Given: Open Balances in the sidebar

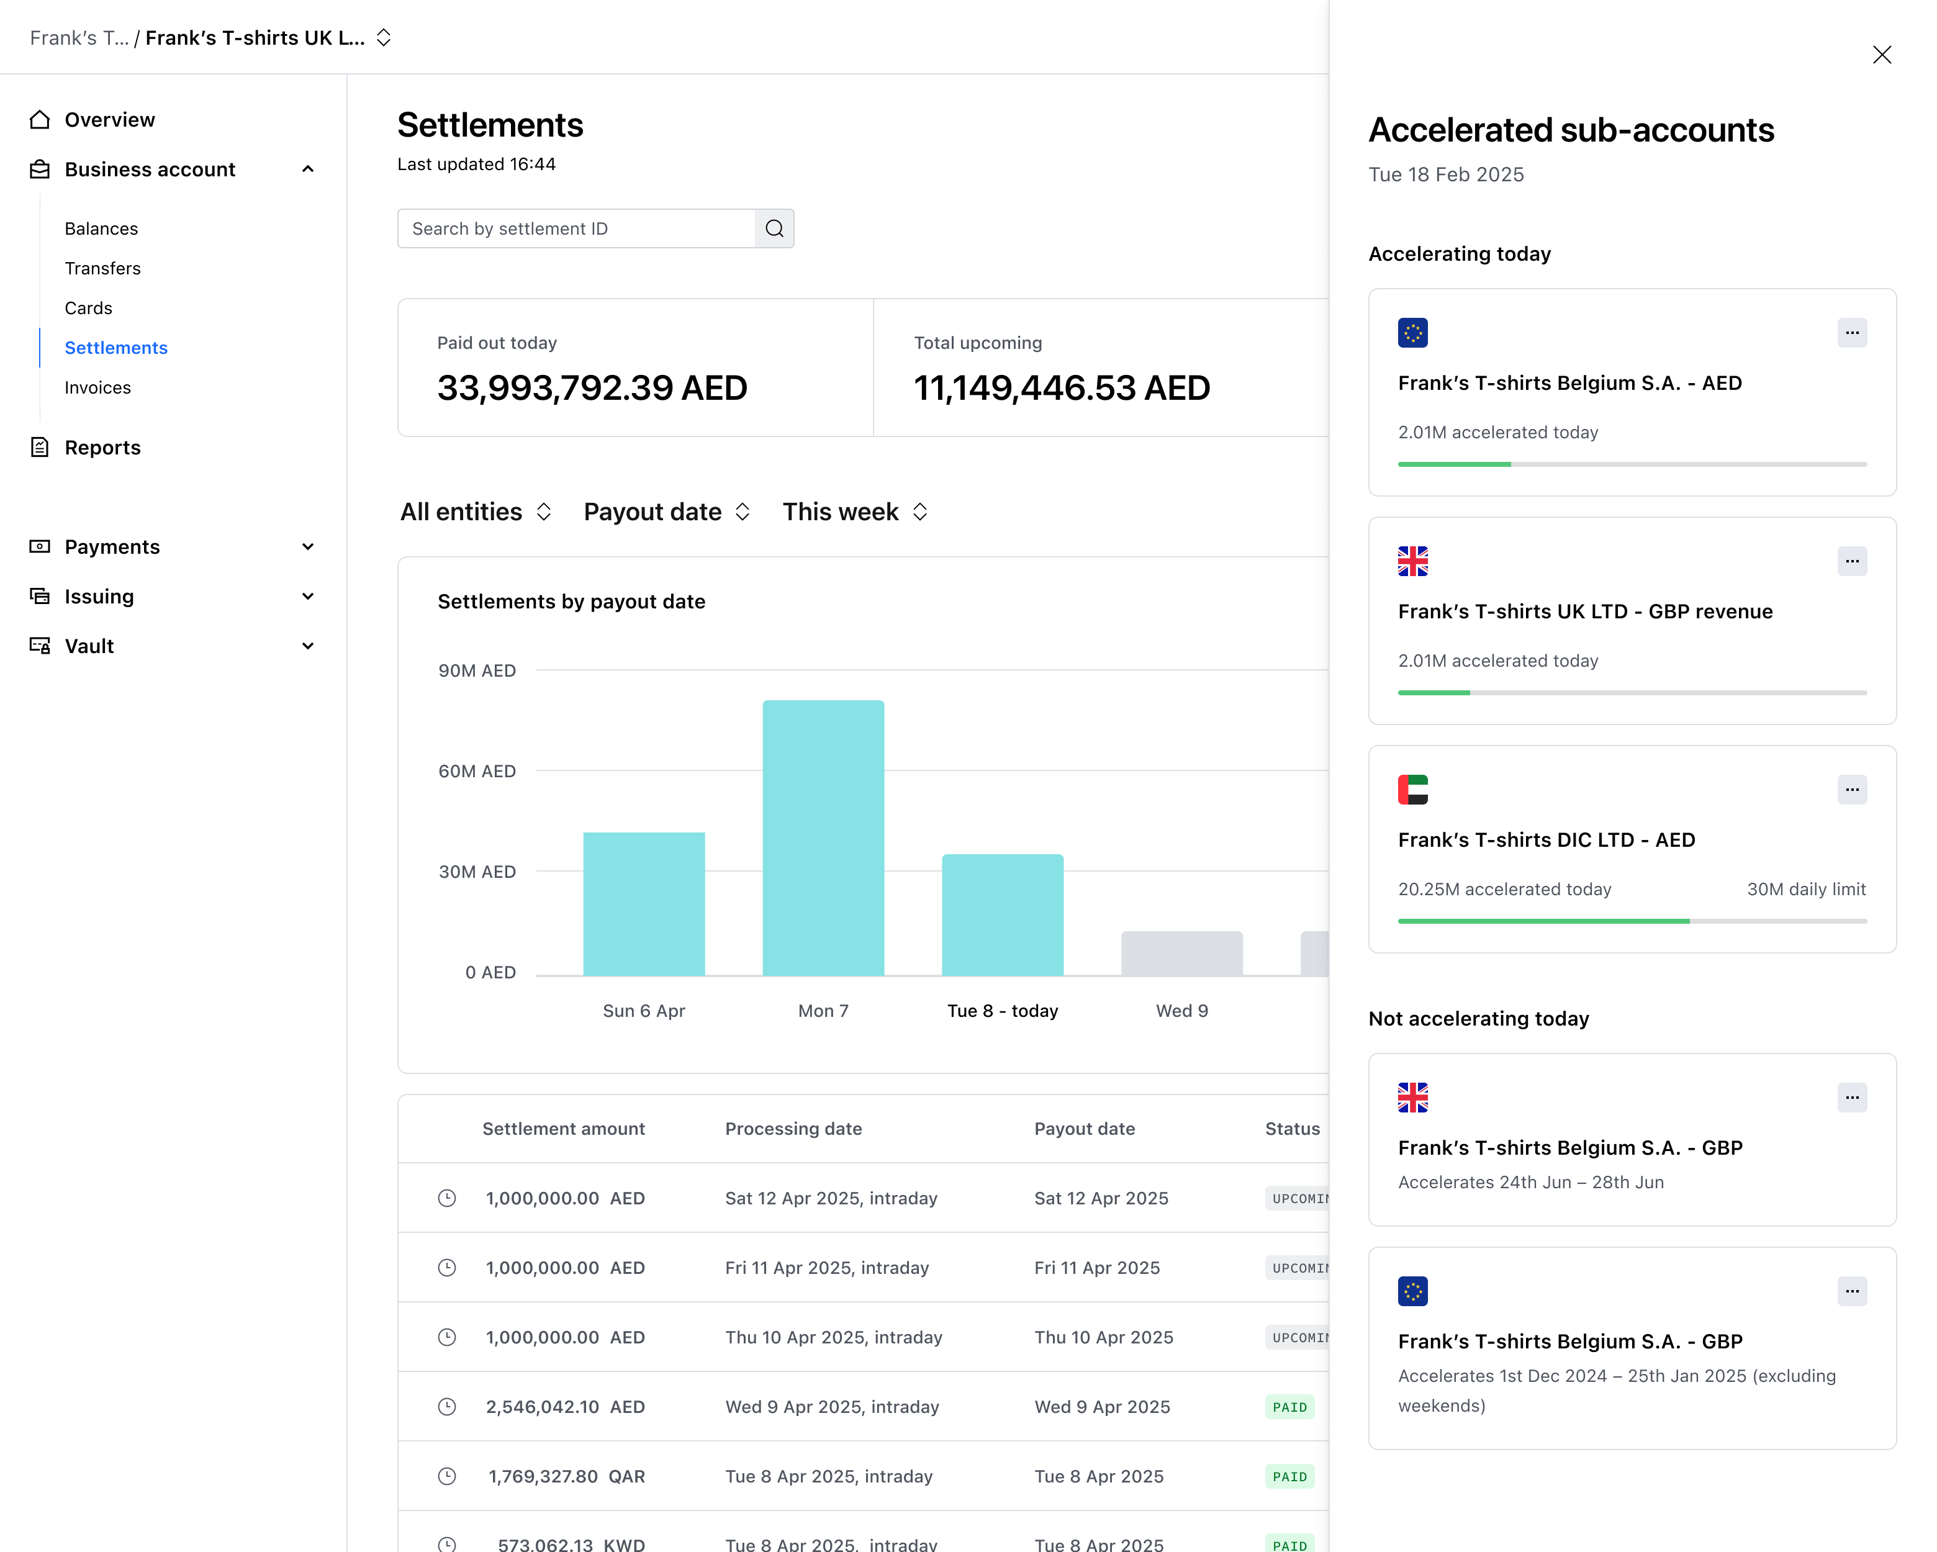Looking at the screenshot, I should [101, 228].
